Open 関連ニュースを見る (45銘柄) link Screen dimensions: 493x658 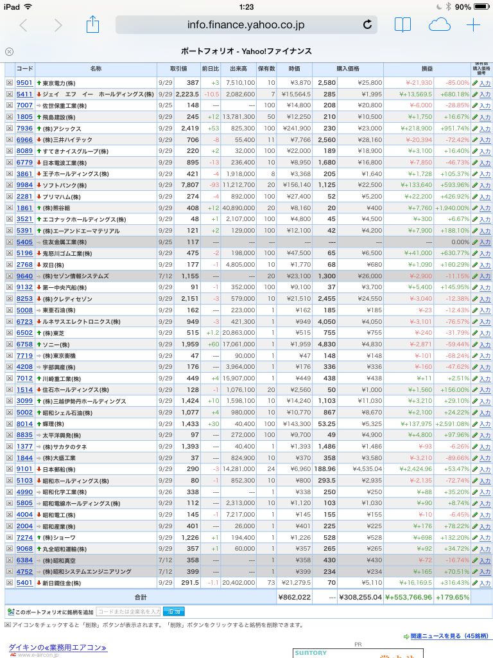click(x=449, y=636)
